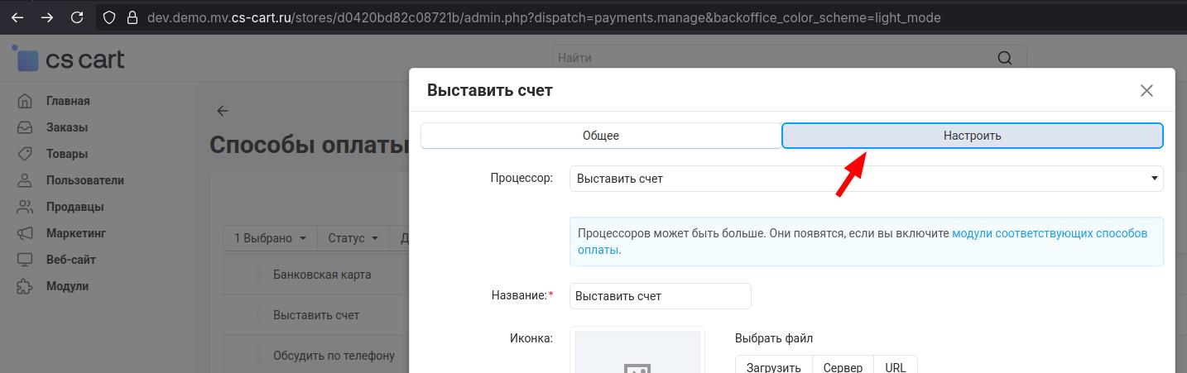Click the shield tracking protection icon

click(x=109, y=17)
